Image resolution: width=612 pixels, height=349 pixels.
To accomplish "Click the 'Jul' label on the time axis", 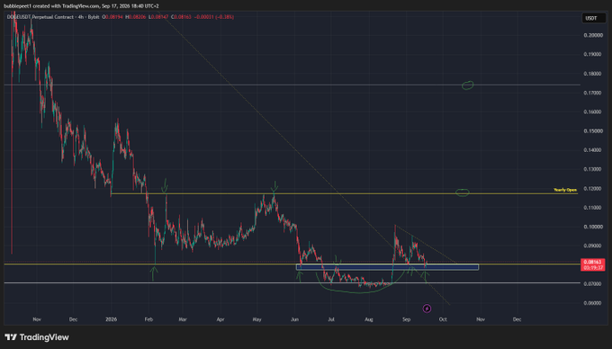I will pos(331,319).
